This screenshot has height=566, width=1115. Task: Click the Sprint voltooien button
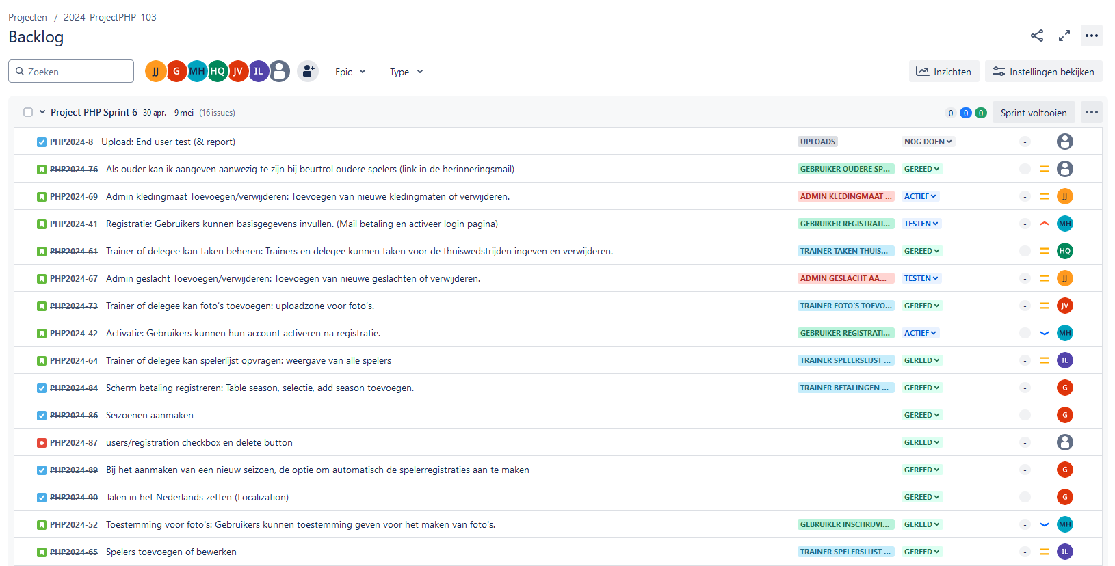(1033, 113)
